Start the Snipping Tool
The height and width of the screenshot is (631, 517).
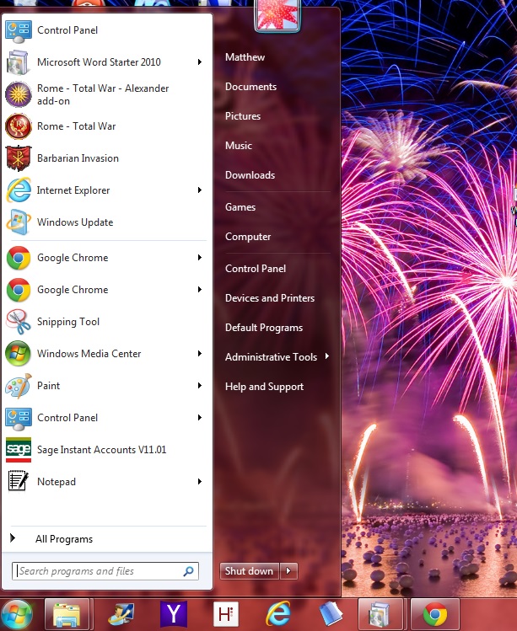click(67, 322)
